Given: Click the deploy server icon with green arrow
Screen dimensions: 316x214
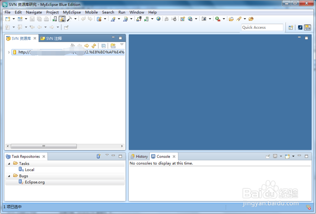Looking at the screenshot, I should click(x=147, y=19).
